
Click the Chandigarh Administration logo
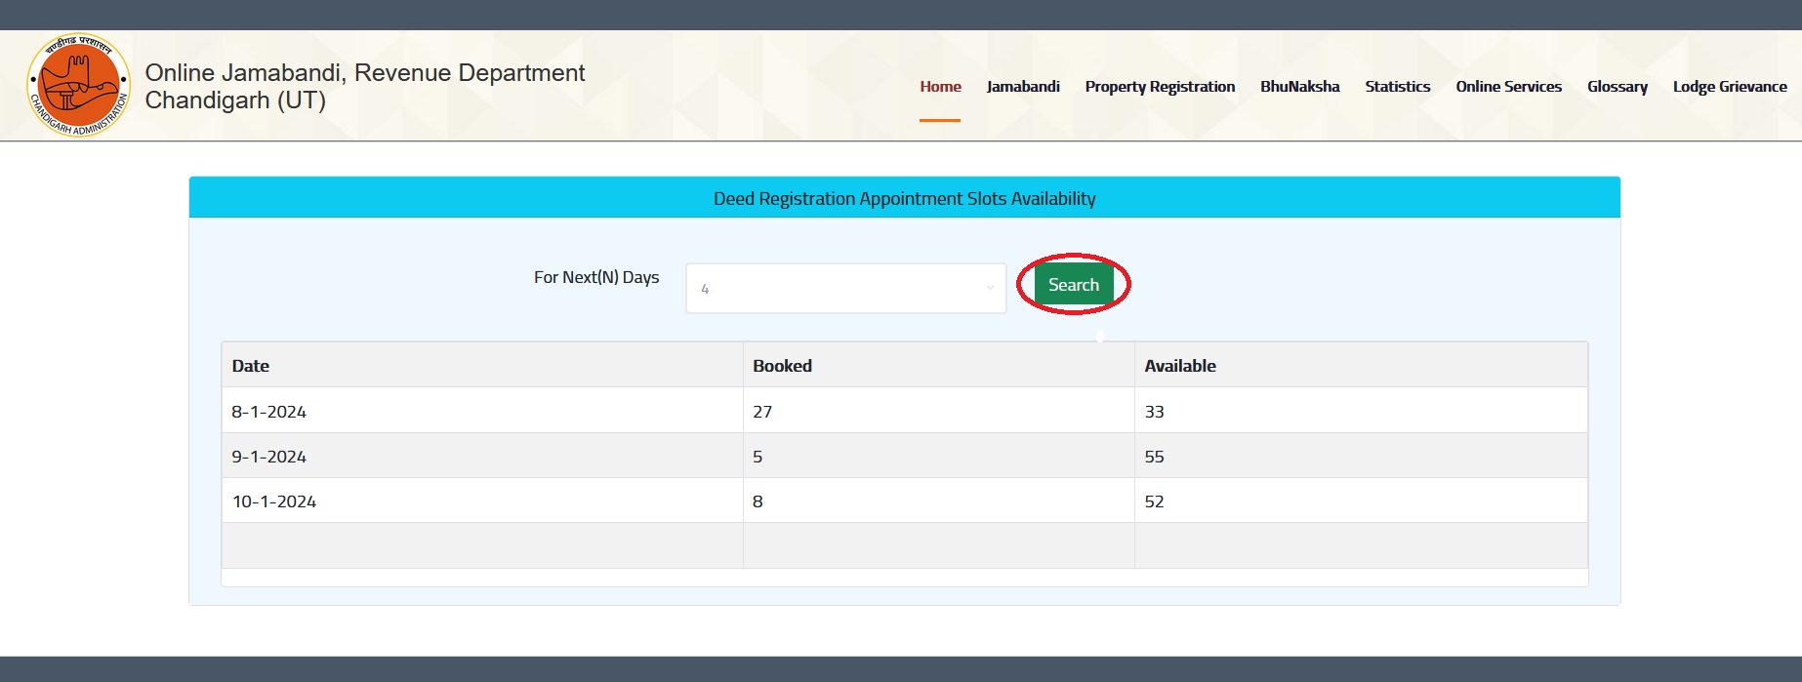[x=78, y=86]
